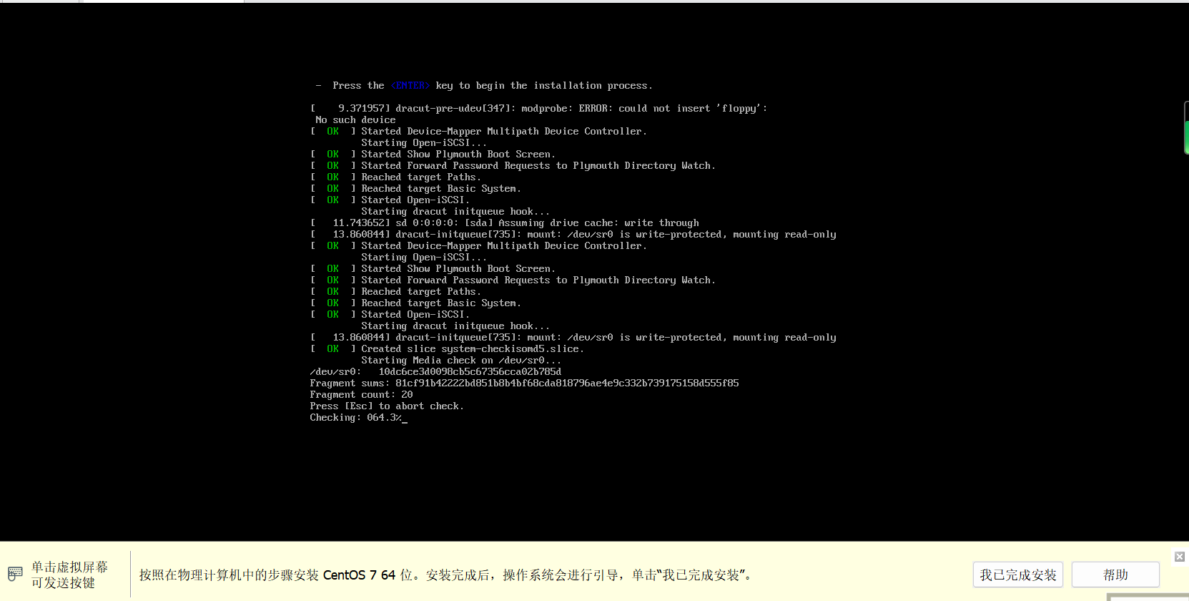Click the green edge indicator on right side
This screenshot has width=1189, height=601.
pos(1186,136)
